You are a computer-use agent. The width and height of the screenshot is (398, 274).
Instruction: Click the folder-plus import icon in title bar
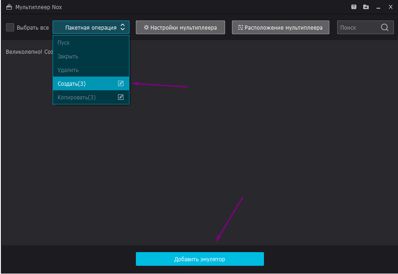(366, 7)
